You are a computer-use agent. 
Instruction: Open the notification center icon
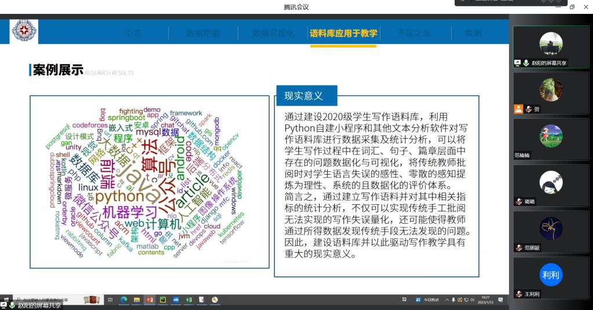(500, 300)
